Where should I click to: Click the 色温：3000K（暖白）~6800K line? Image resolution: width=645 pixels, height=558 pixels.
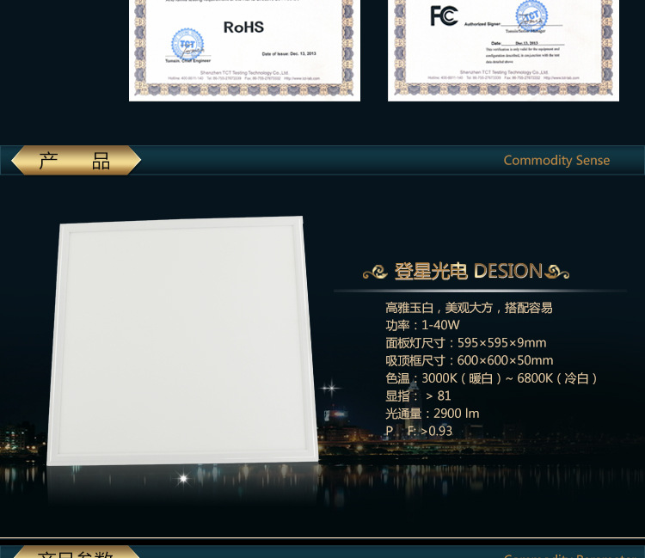pyautogui.click(x=491, y=378)
